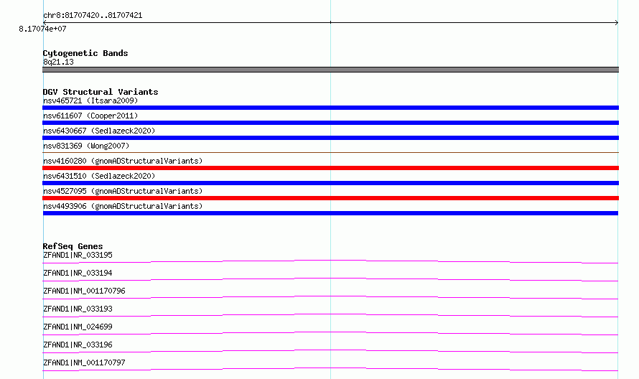
Task: Click the 8q21.13 band label
Action: [x=58, y=62]
